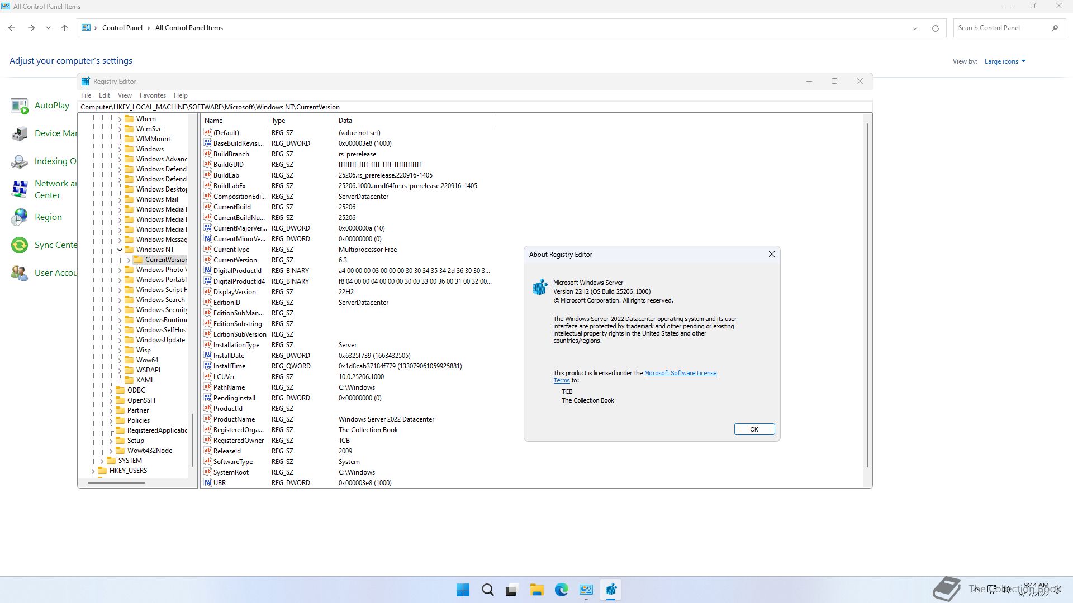
Task: Click the search magnifier in Control Panel
Action: [1055, 28]
